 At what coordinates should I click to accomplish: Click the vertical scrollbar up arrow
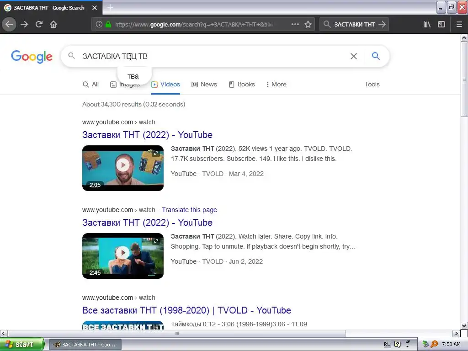tap(464, 37)
